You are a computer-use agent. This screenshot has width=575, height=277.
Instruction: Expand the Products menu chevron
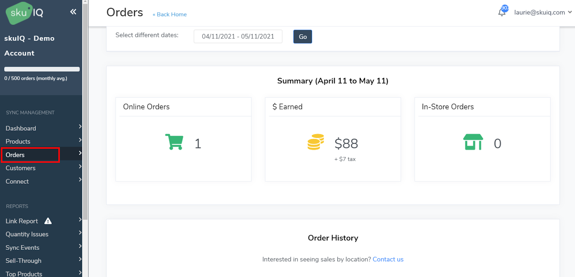(80, 140)
